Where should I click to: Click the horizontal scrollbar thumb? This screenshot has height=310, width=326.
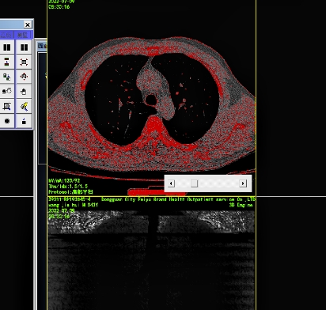point(194,183)
